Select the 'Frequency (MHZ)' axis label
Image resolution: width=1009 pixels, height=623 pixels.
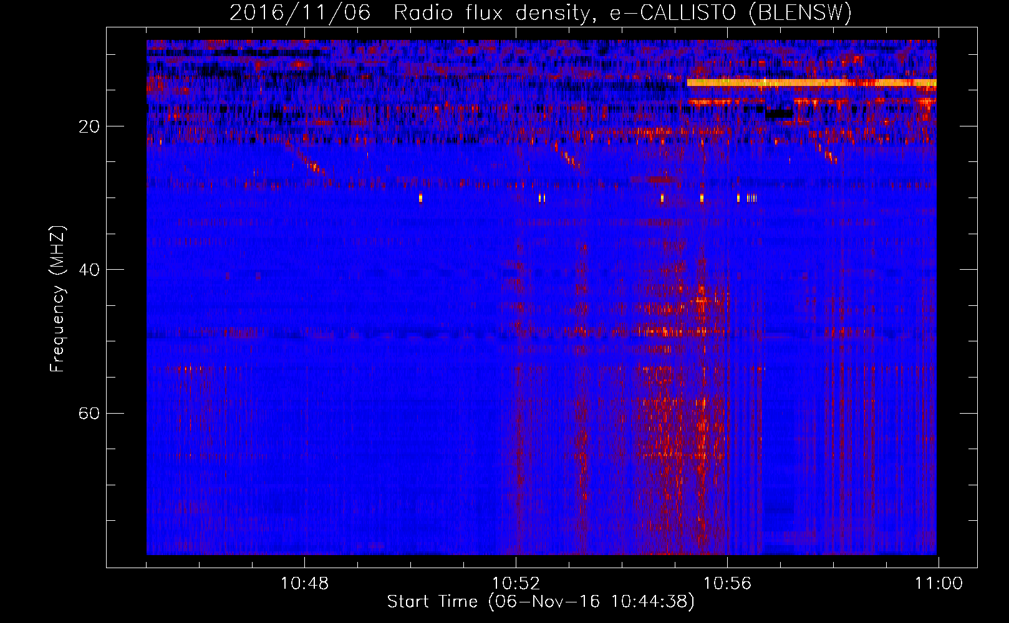(57, 299)
